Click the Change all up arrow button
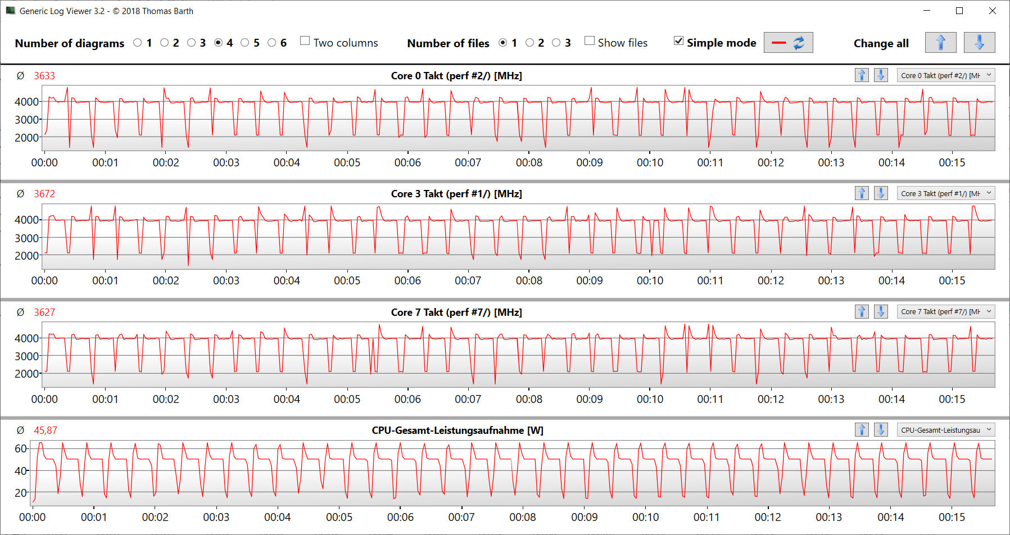The height and width of the screenshot is (535, 1010). [x=940, y=43]
